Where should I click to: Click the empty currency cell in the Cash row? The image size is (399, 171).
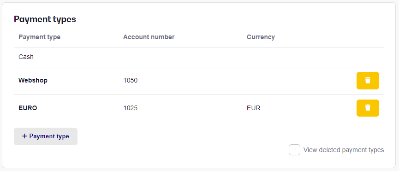click(x=297, y=57)
